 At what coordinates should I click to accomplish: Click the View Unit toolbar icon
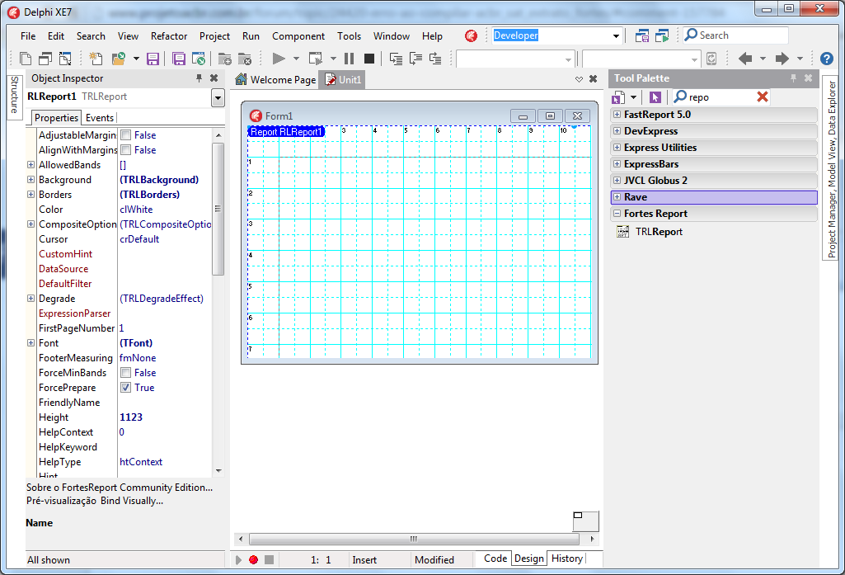point(26,59)
